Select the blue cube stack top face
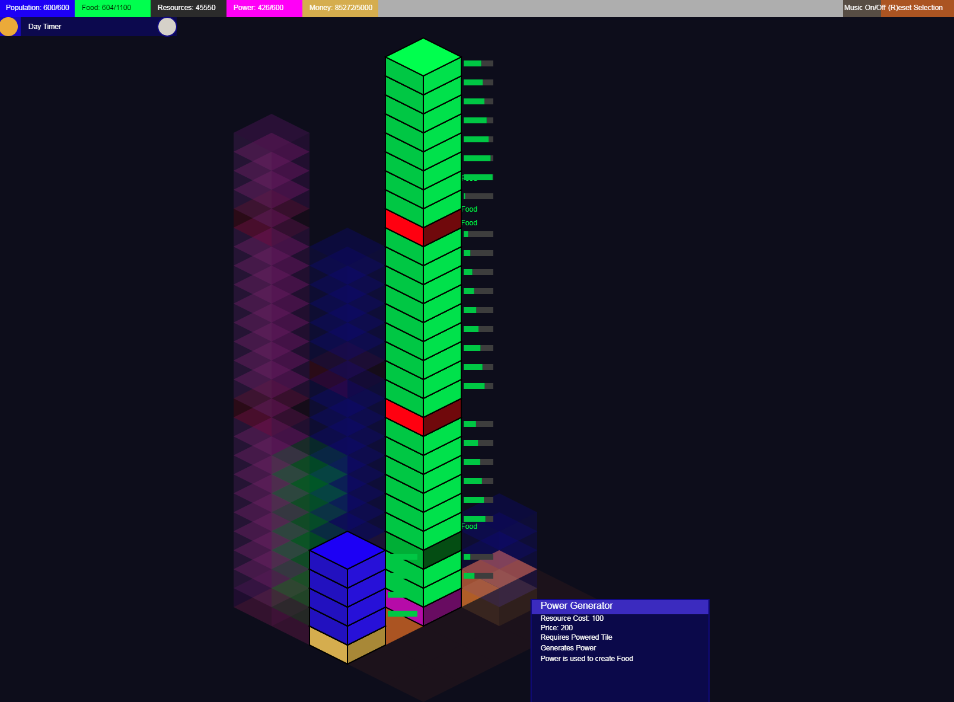The width and height of the screenshot is (954, 702). coord(347,550)
